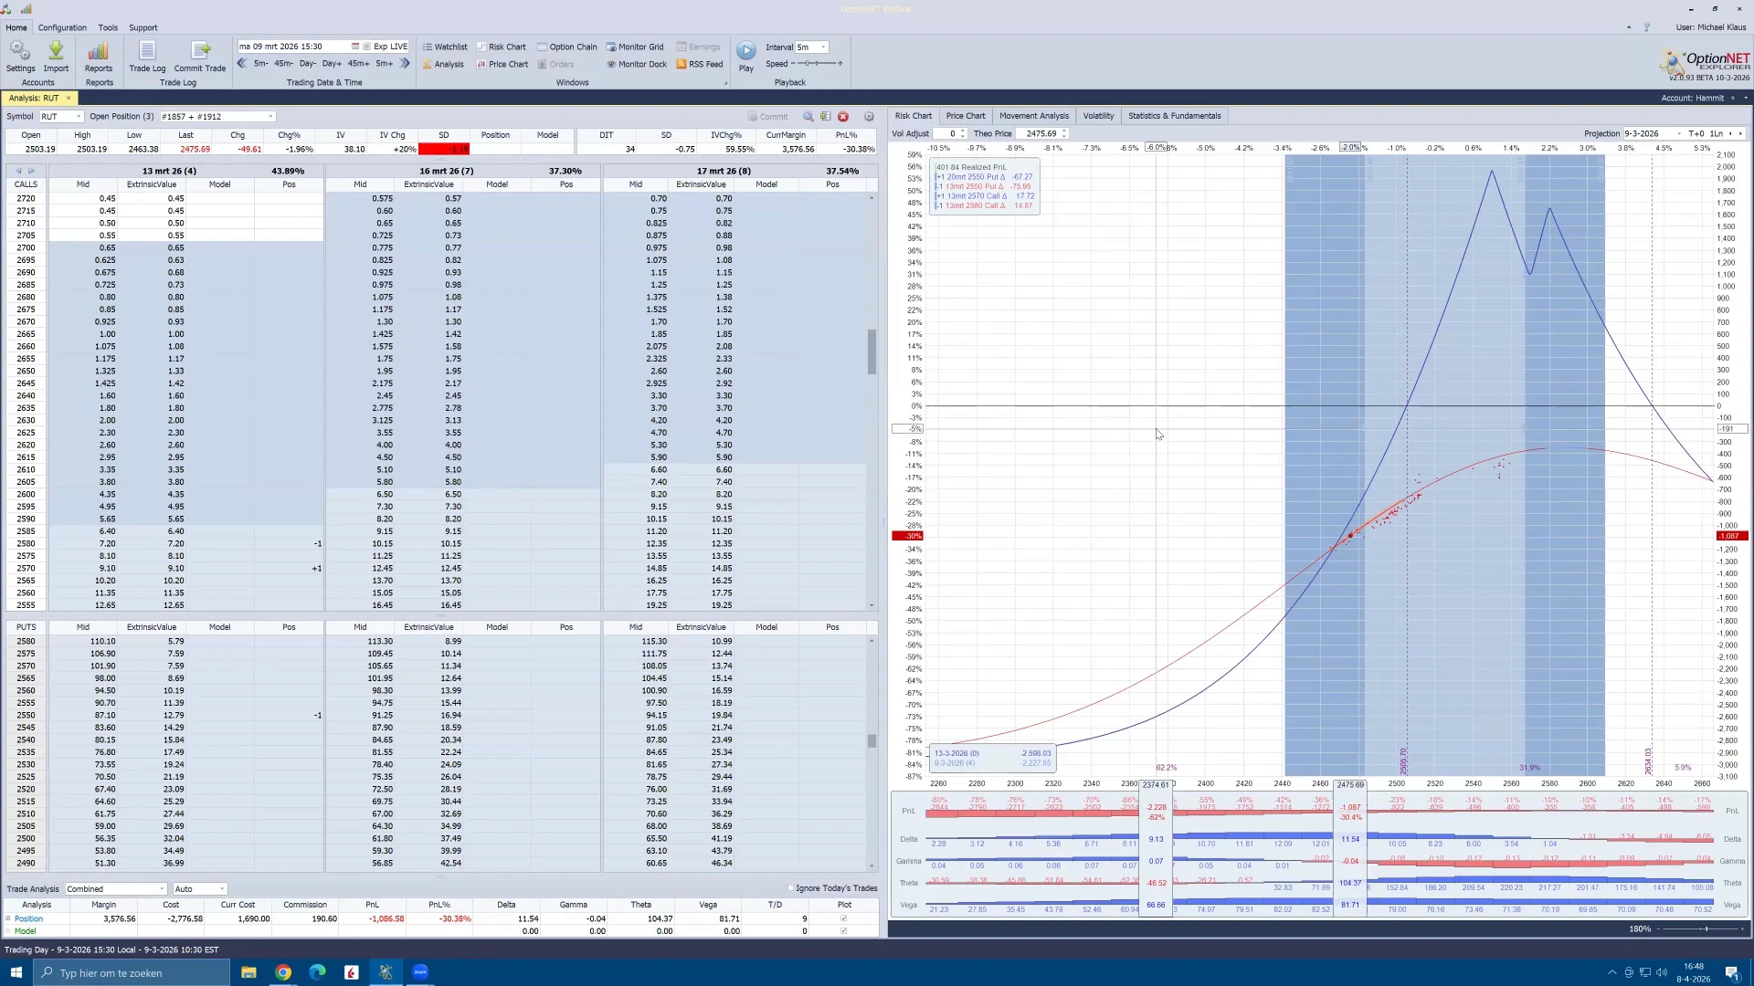
Task: Switch to the Price Chart tab in chart panel
Action: [x=966, y=116]
